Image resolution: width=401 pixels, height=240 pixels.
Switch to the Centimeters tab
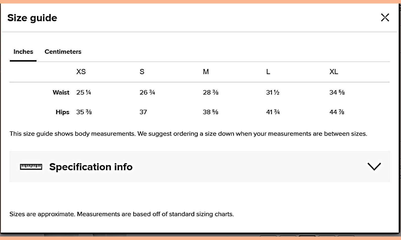tap(63, 52)
